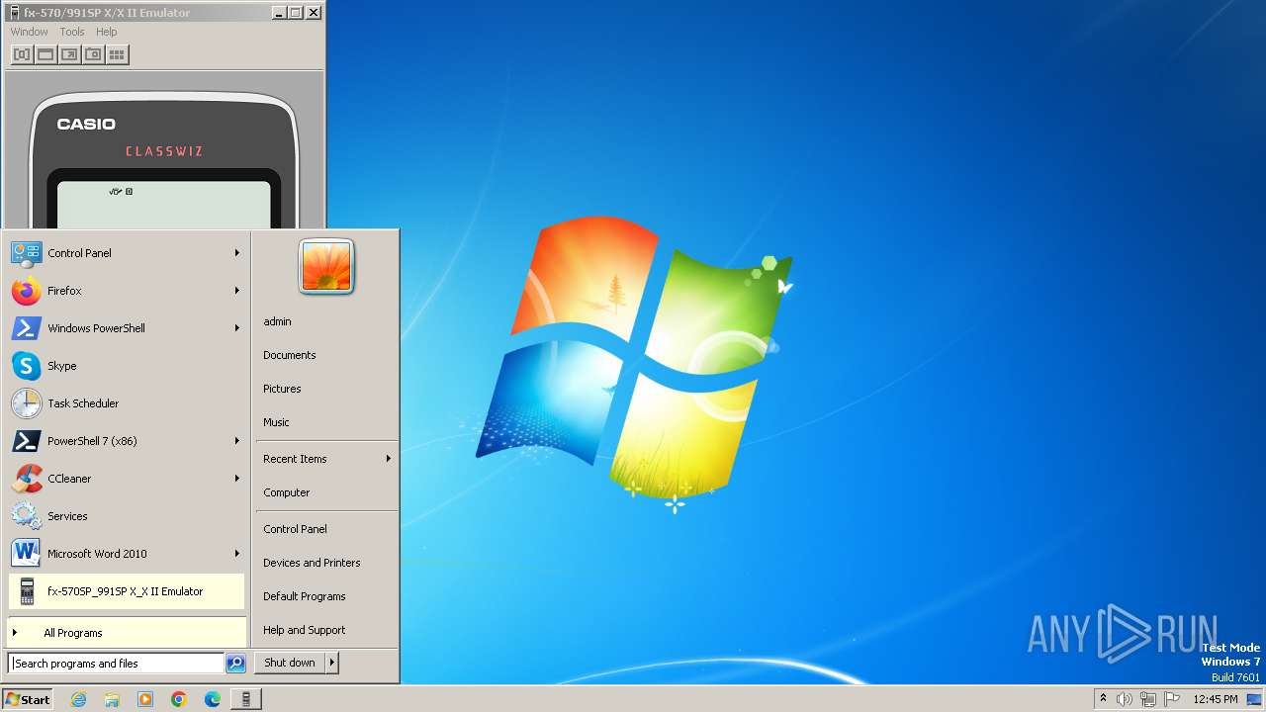Open Windows Media Player from taskbar
The image size is (1266, 712).
[x=145, y=699]
